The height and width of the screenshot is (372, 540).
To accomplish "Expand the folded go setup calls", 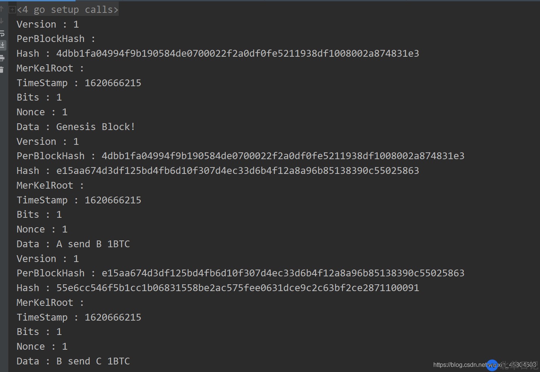I will [x=12, y=10].
